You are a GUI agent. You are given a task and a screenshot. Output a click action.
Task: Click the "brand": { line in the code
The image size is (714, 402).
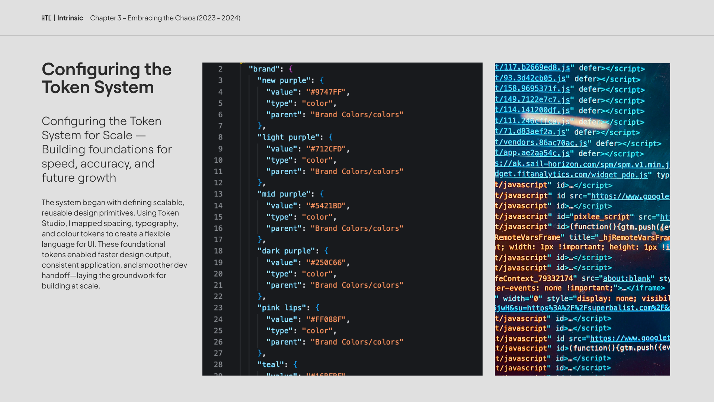tap(271, 69)
